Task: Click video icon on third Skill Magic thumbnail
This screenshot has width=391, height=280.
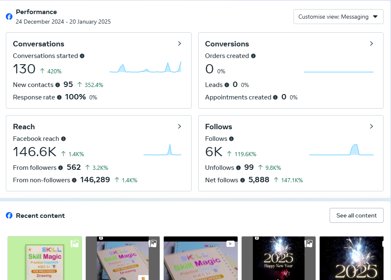Action: (231, 244)
